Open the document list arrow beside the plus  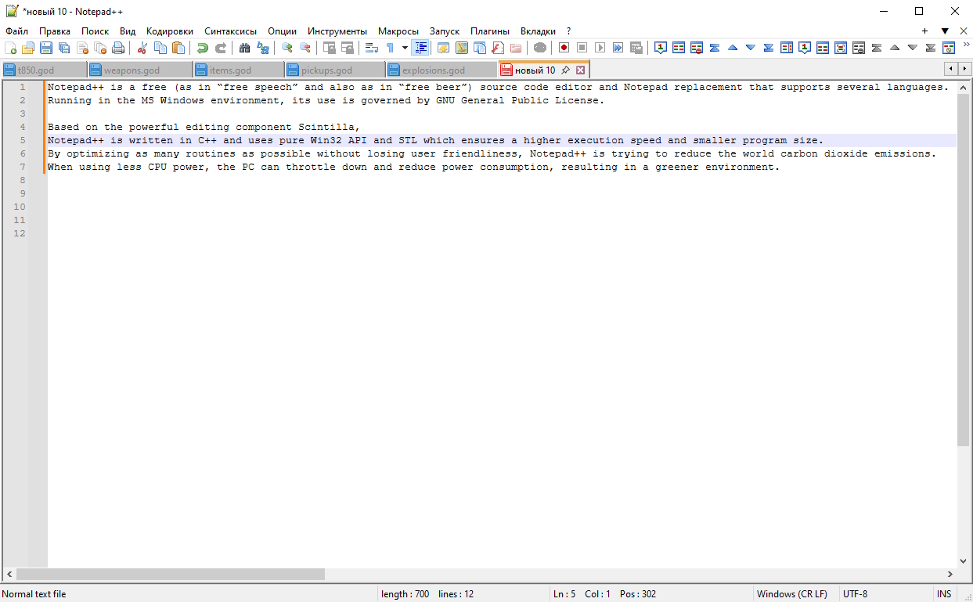[x=945, y=31]
